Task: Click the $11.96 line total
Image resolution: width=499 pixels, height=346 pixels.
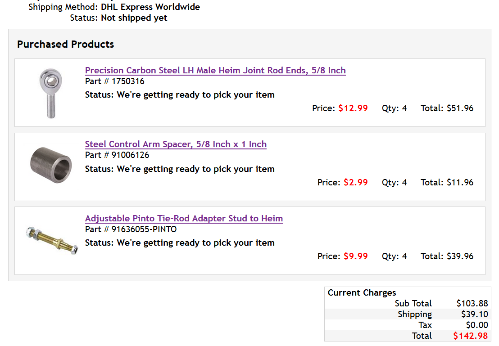Action: point(460,182)
